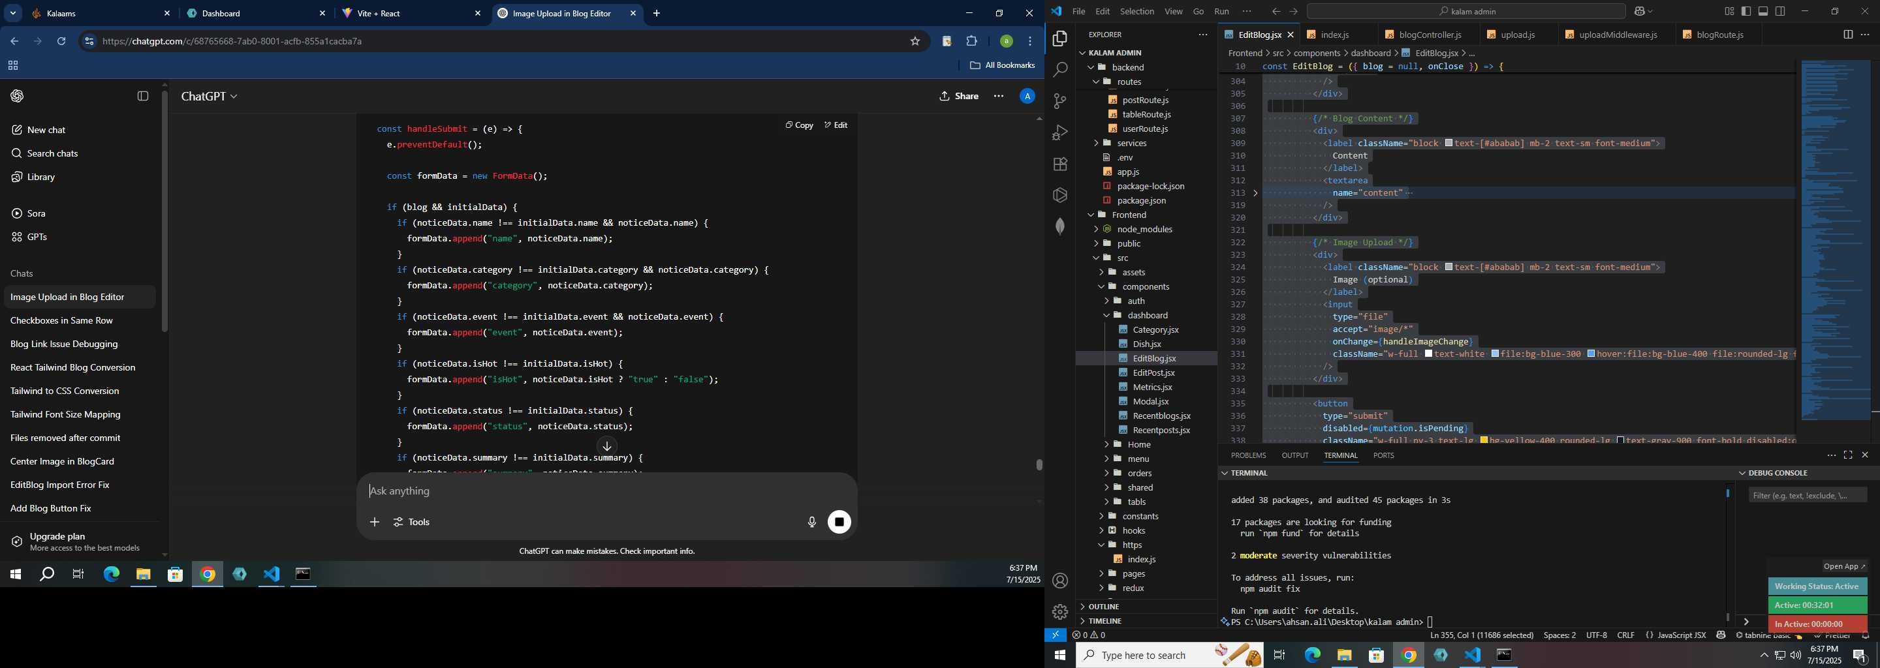This screenshot has width=1880, height=668.
Task: Open VS Code File menu
Action: click(x=1078, y=11)
